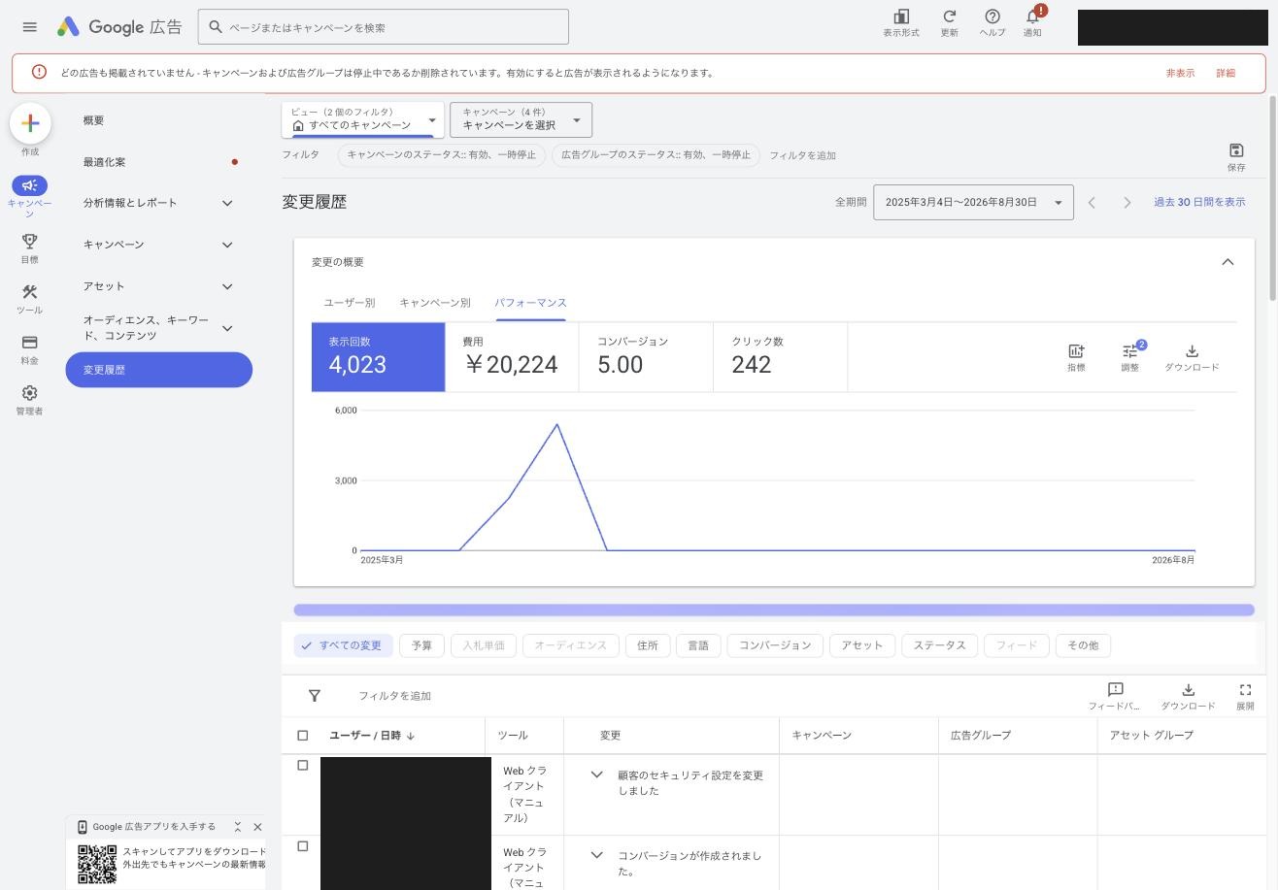Open 通知 notifications bell

tap(1032, 23)
